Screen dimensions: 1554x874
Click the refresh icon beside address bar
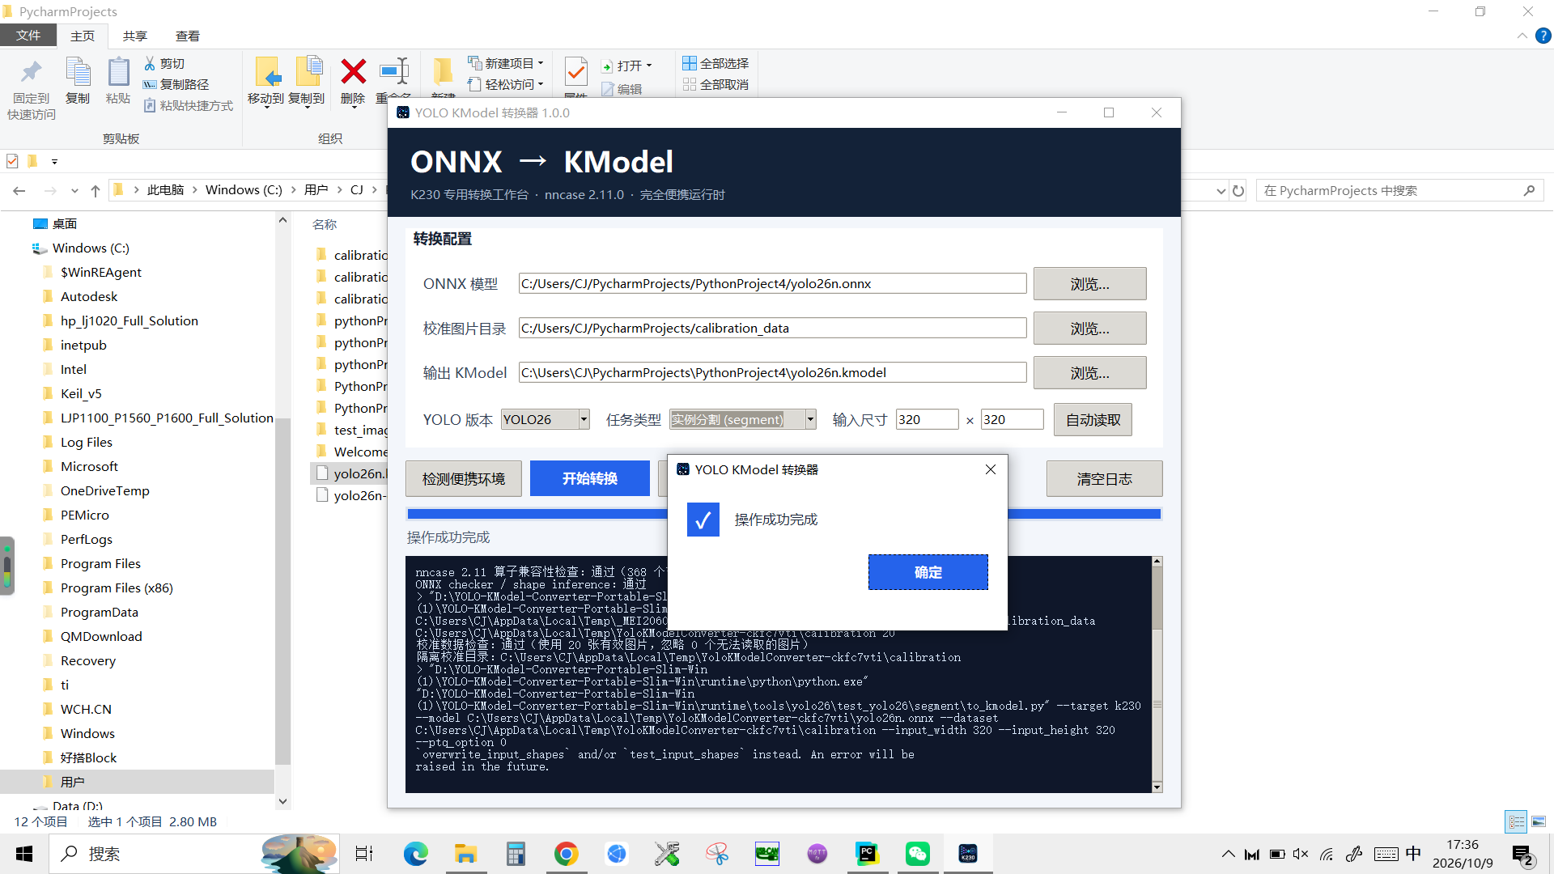(1238, 191)
